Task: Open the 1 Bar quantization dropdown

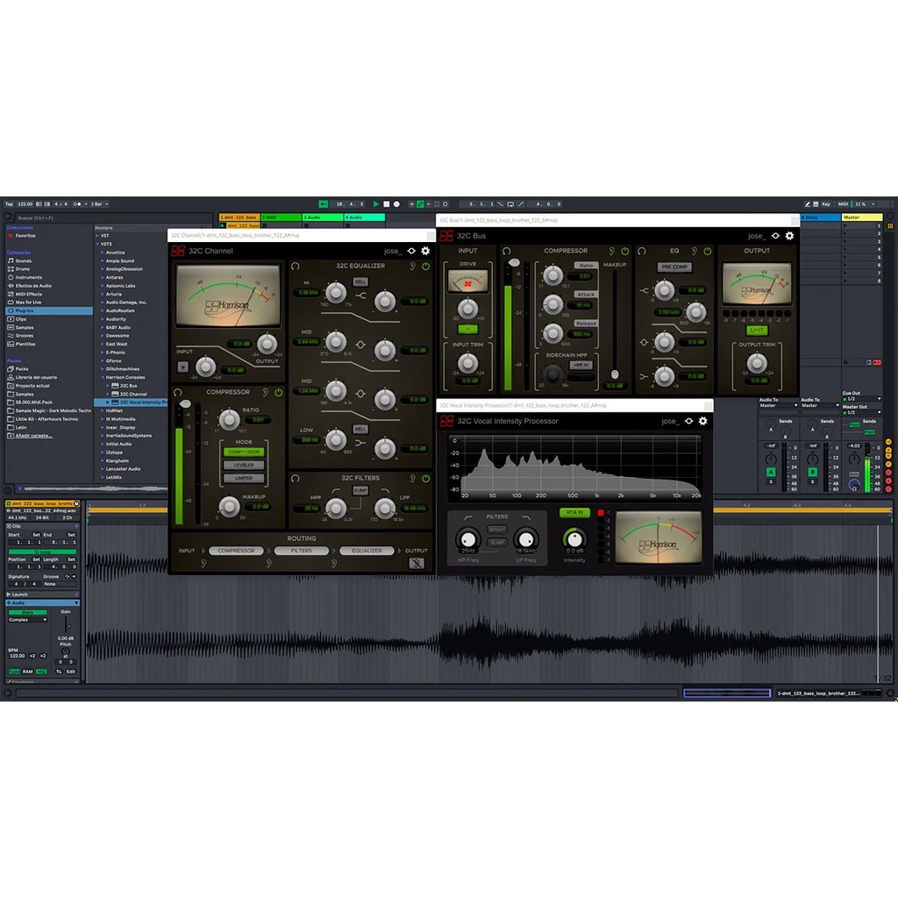Action: click(100, 203)
